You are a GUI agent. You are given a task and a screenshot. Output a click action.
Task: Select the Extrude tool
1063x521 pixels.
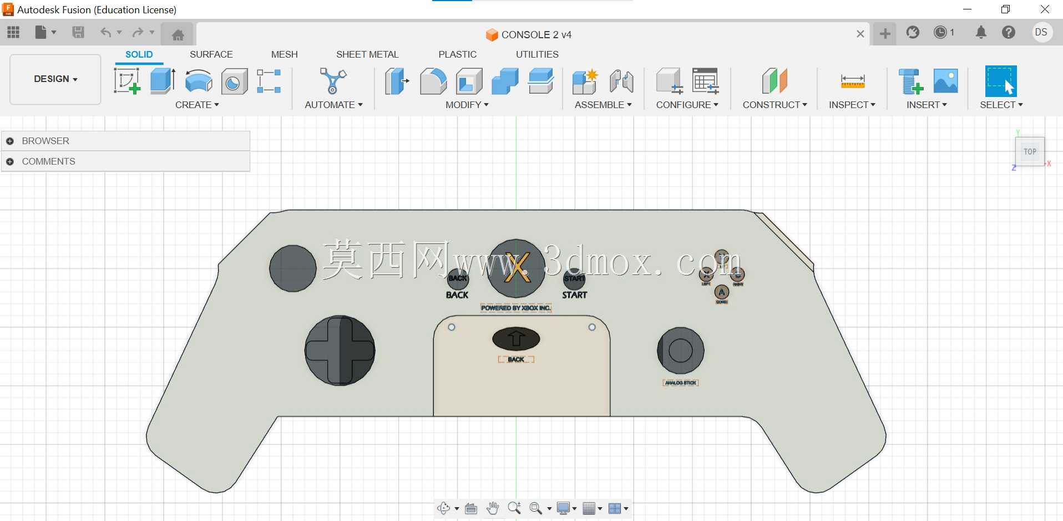(x=163, y=81)
